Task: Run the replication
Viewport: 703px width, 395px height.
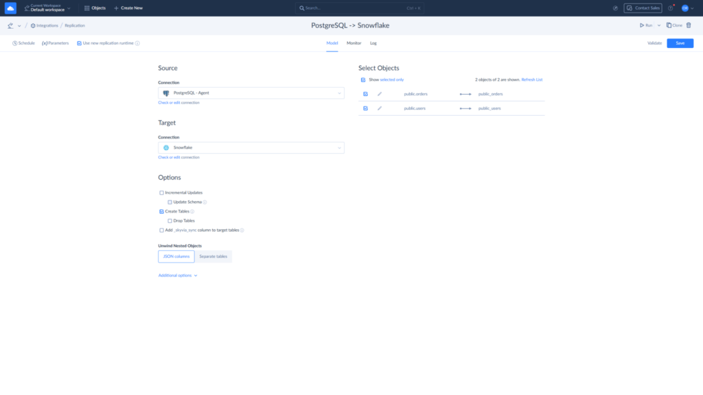Action: 646,25
